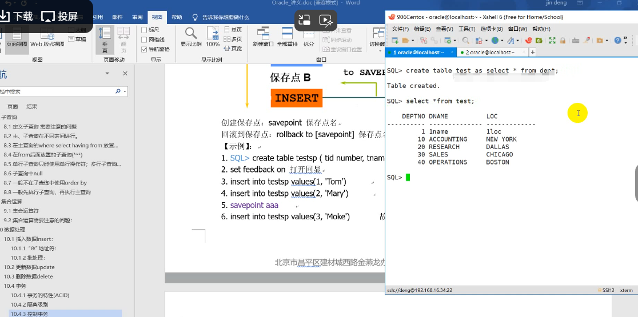Click the 100% zoom button in Word ribbon
The image size is (638, 317).
(x=213, y=37)
